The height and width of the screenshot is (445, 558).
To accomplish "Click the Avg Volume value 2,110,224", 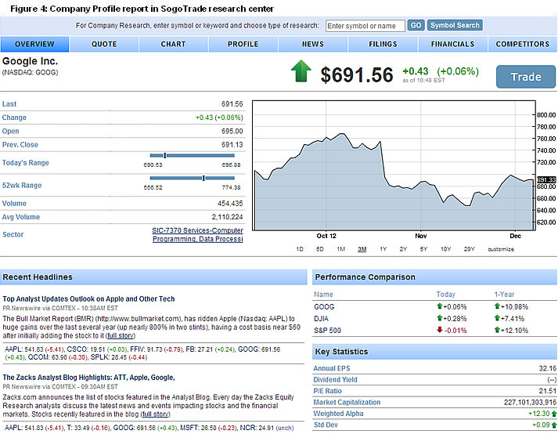I will pyautogui.click(x=228, y=217).
